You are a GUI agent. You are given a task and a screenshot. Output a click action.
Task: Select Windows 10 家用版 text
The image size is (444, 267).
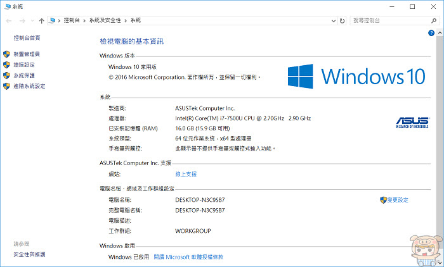point(133,67)
